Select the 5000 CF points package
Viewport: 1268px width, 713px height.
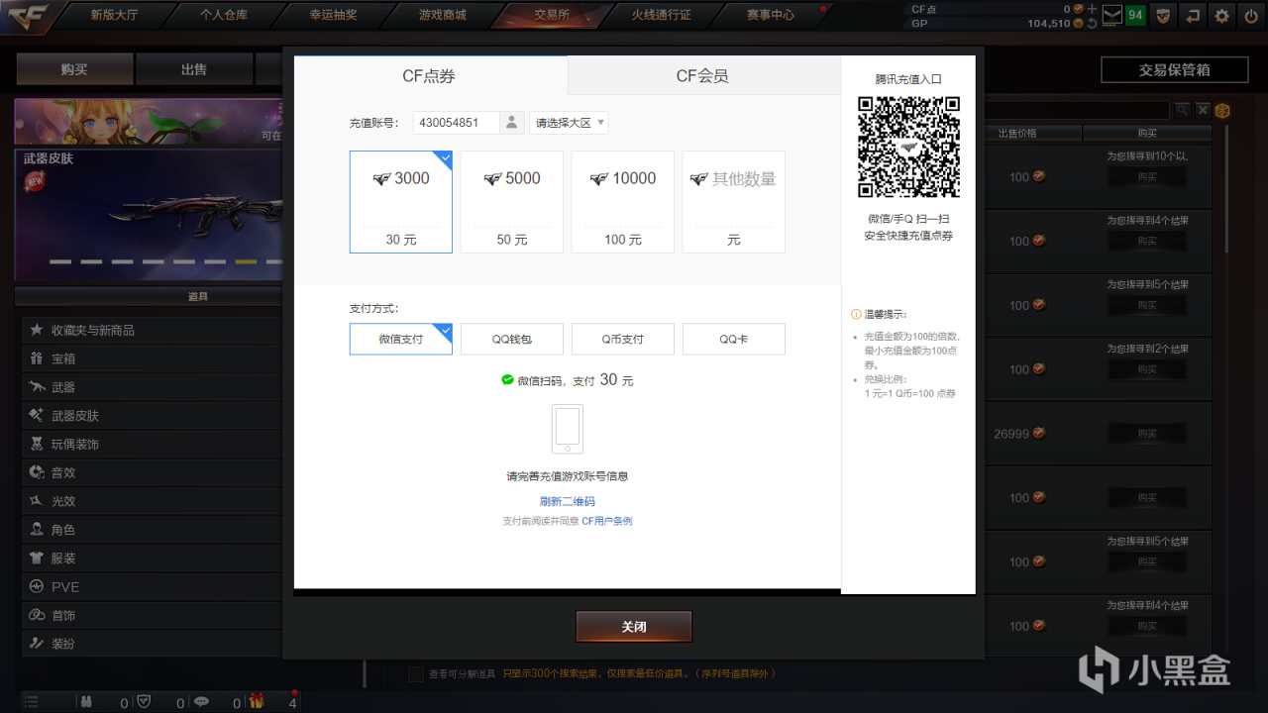click(x=512, y=202)
